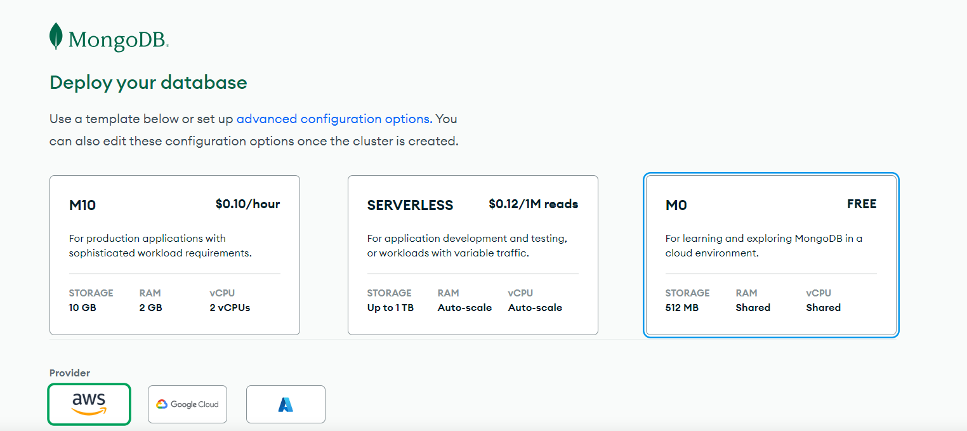The image size is (967, 431).
Task: Click the $0.10/hour price text
Action: 247,204
